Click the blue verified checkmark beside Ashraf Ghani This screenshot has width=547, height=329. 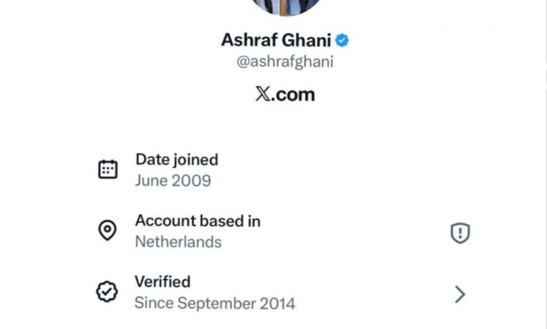342,40
